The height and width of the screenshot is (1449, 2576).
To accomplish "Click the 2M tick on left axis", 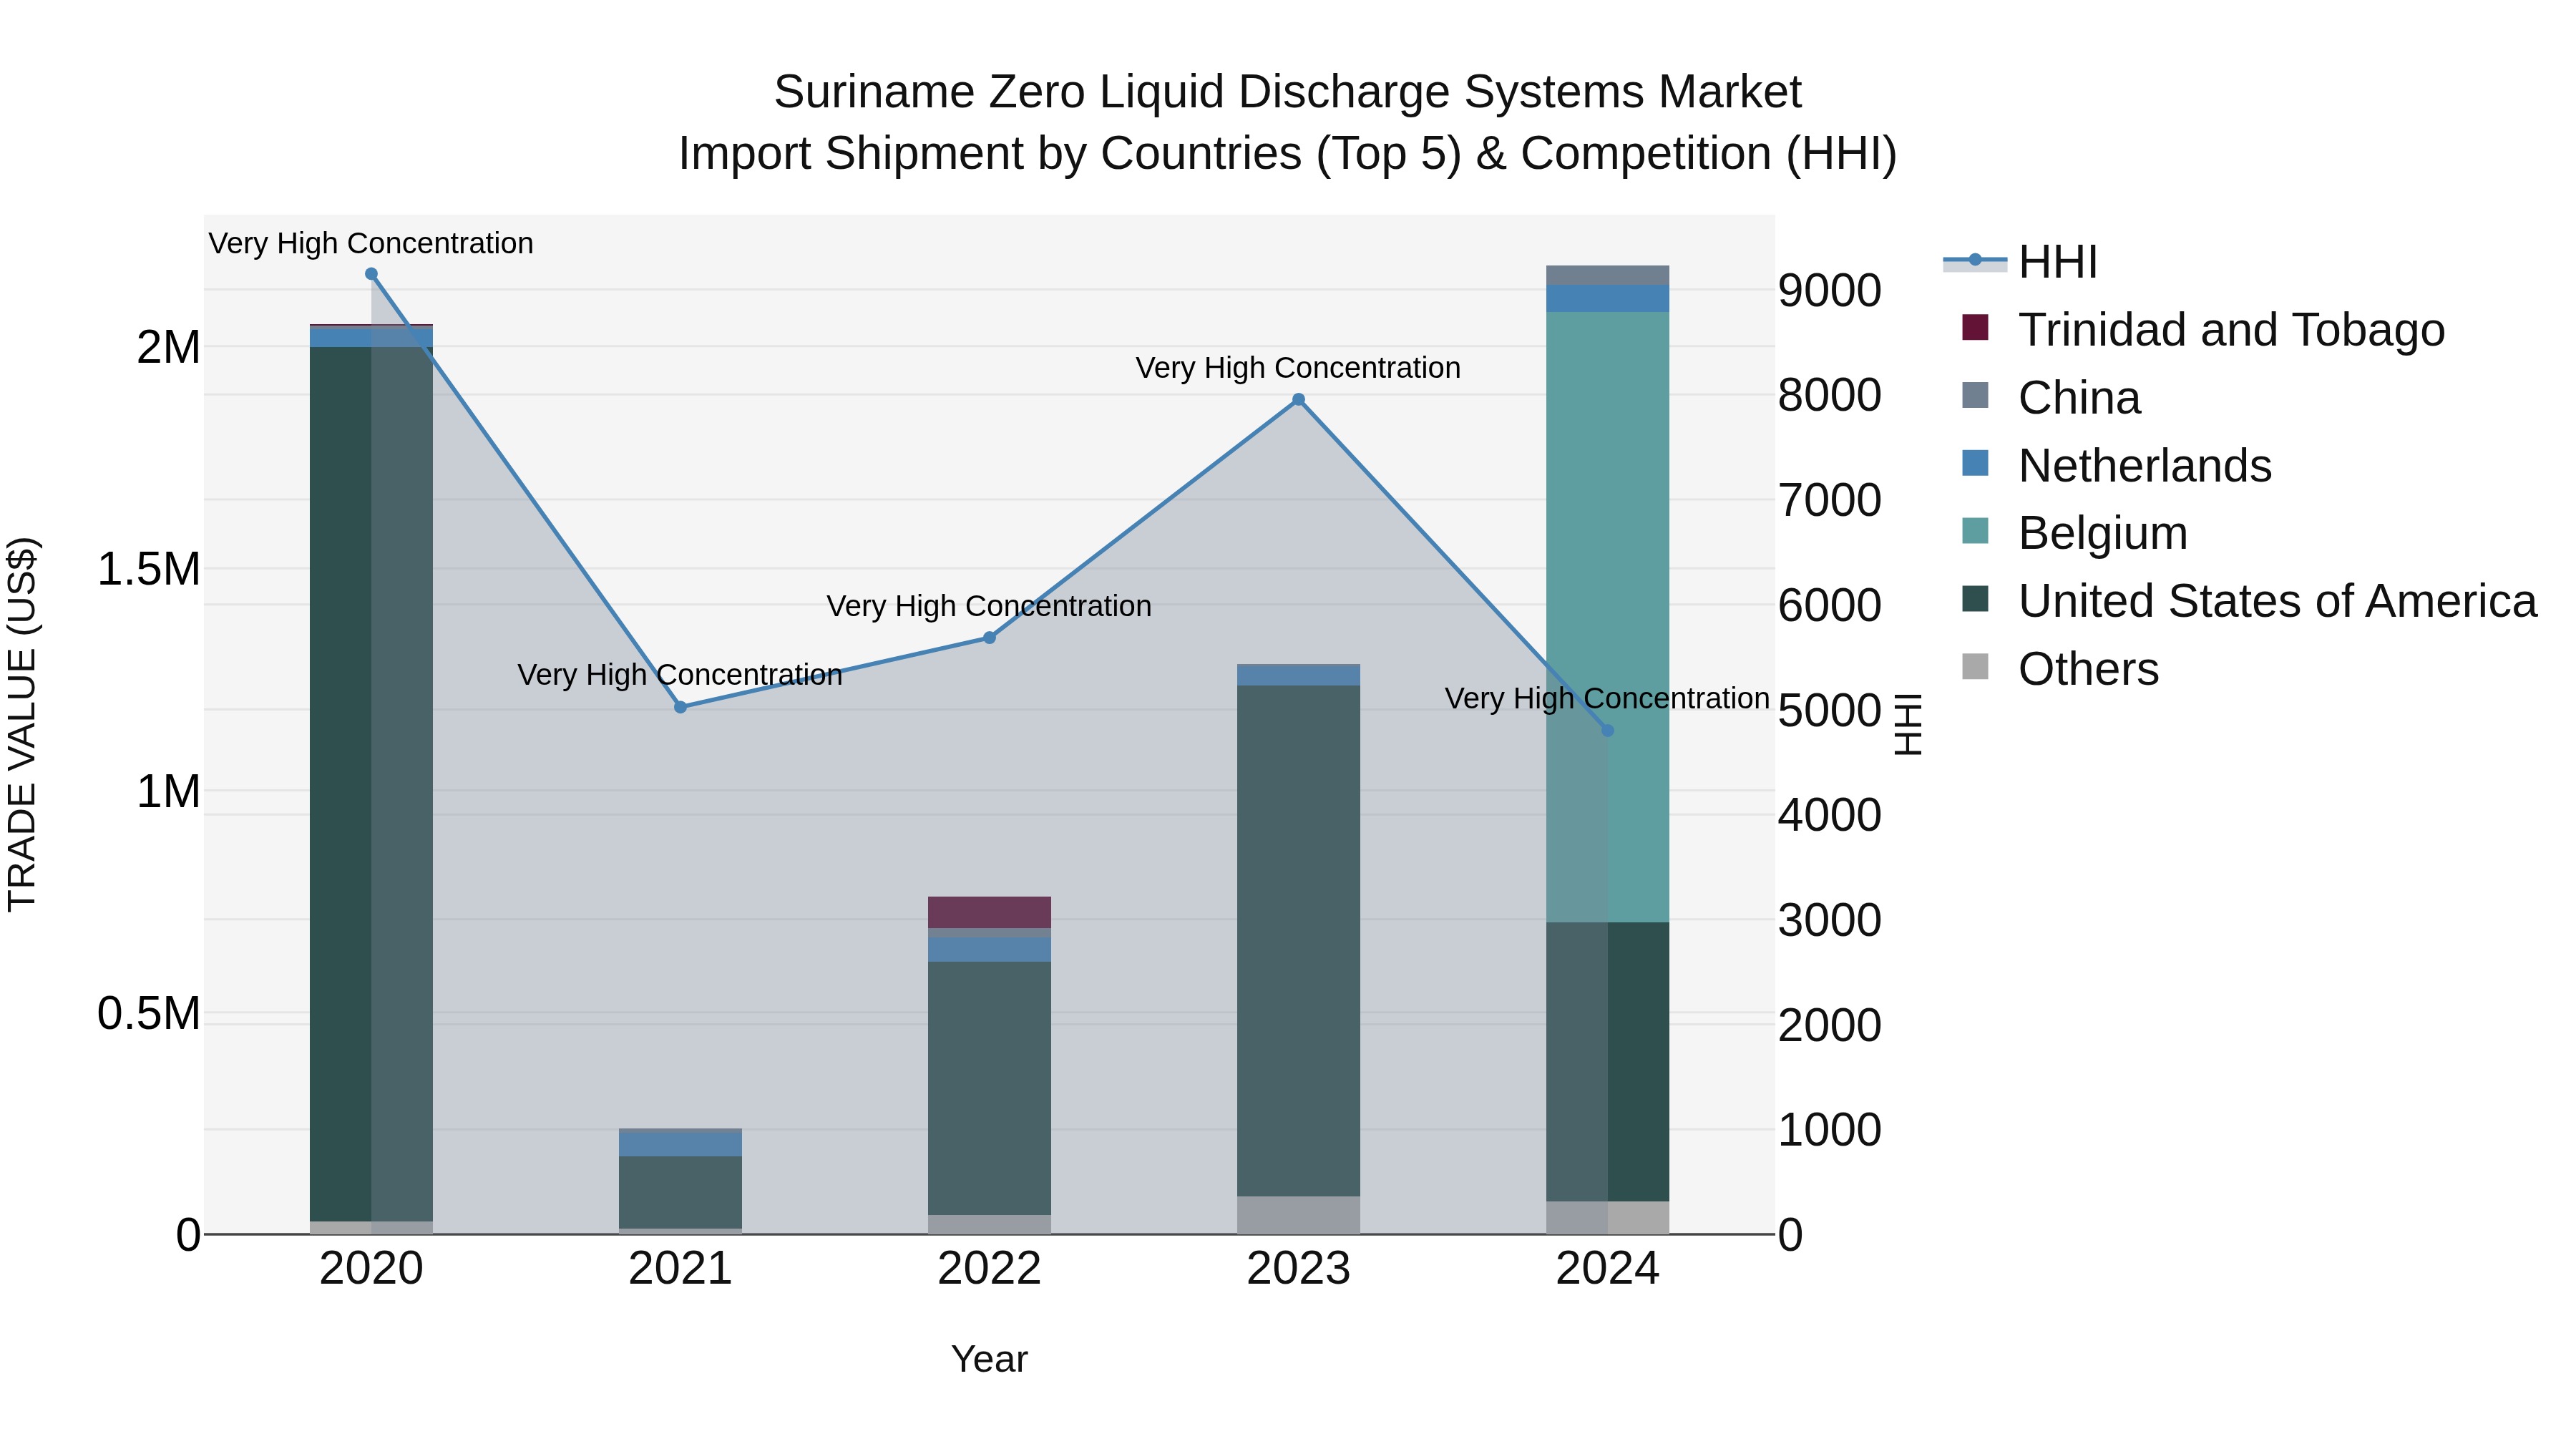I will pyautogui.click(x=168, y=348).
